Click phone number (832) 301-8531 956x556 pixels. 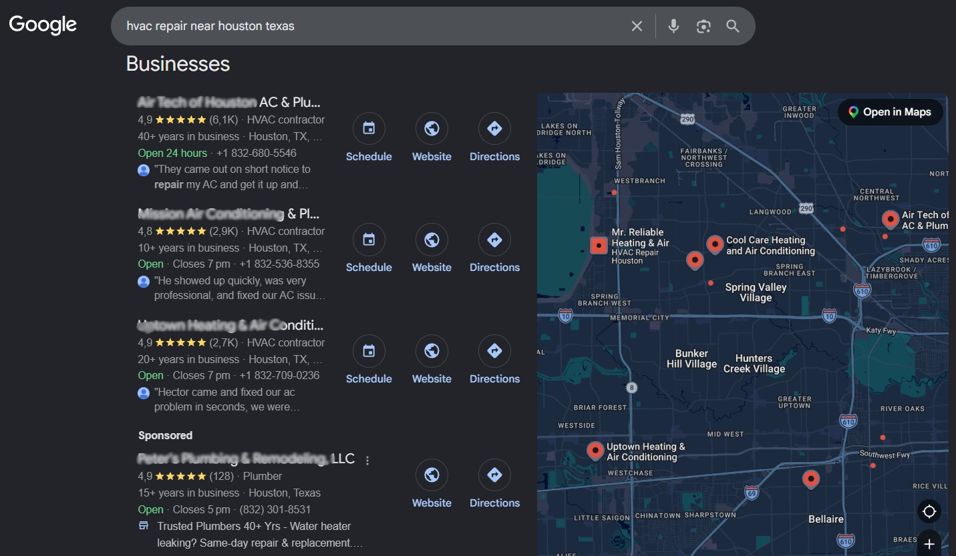275,509
